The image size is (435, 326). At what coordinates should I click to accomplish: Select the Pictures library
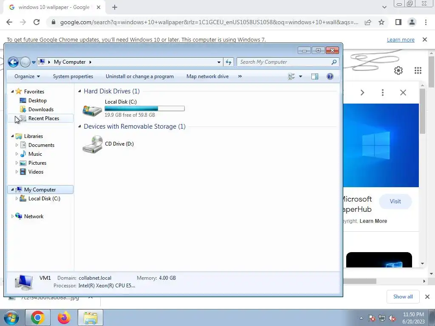(x=37, y=163)
